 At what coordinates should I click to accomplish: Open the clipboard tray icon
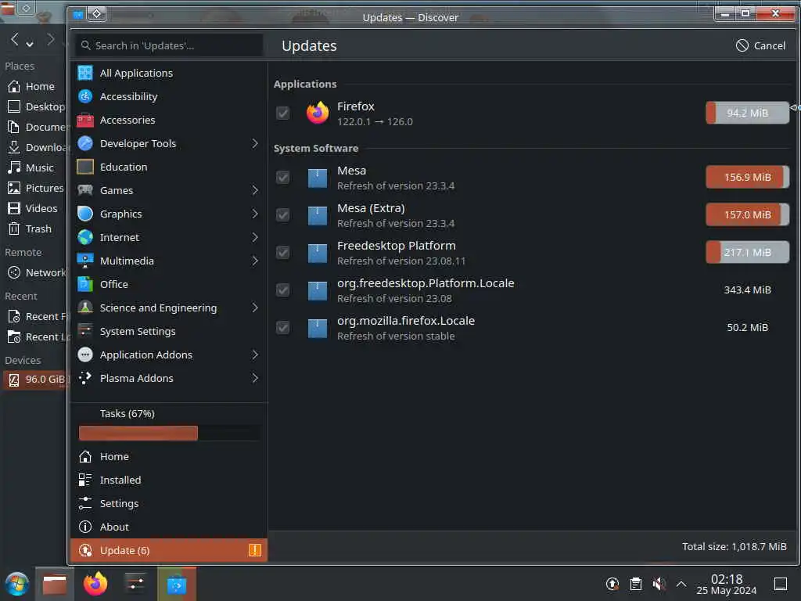coord(635,584)
